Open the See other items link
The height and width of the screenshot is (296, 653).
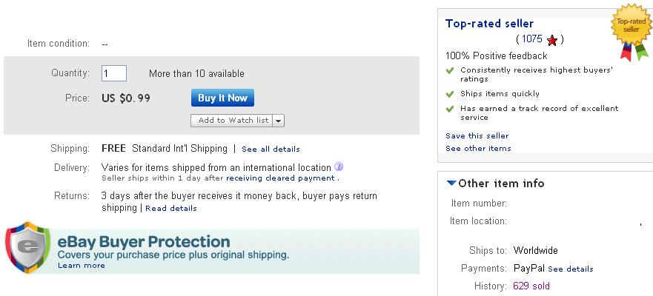pos(478,148)
